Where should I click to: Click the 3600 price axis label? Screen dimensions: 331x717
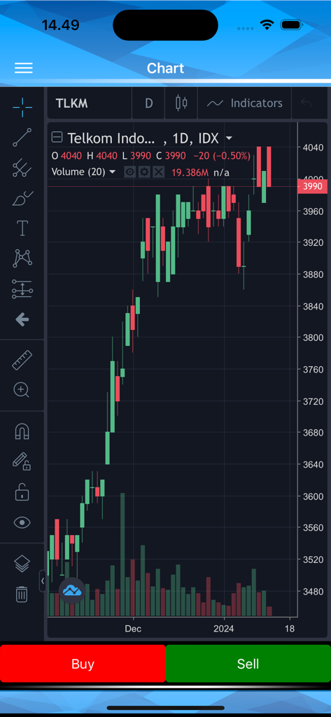[x=313, y=496]
